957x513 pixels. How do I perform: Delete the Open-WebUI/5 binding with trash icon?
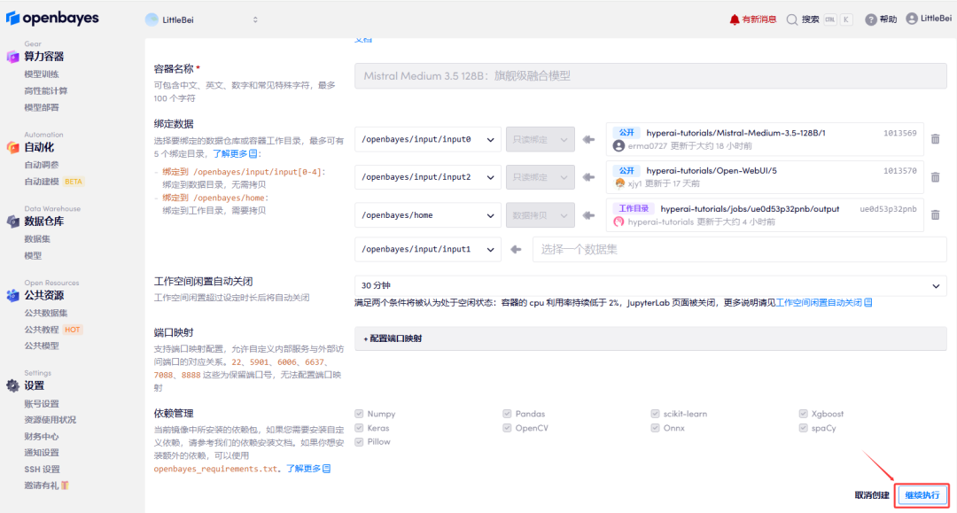[x=935, y=177]
